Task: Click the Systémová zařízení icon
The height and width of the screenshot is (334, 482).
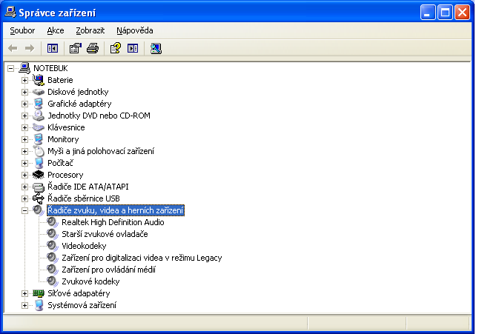Action: [39, 305]
